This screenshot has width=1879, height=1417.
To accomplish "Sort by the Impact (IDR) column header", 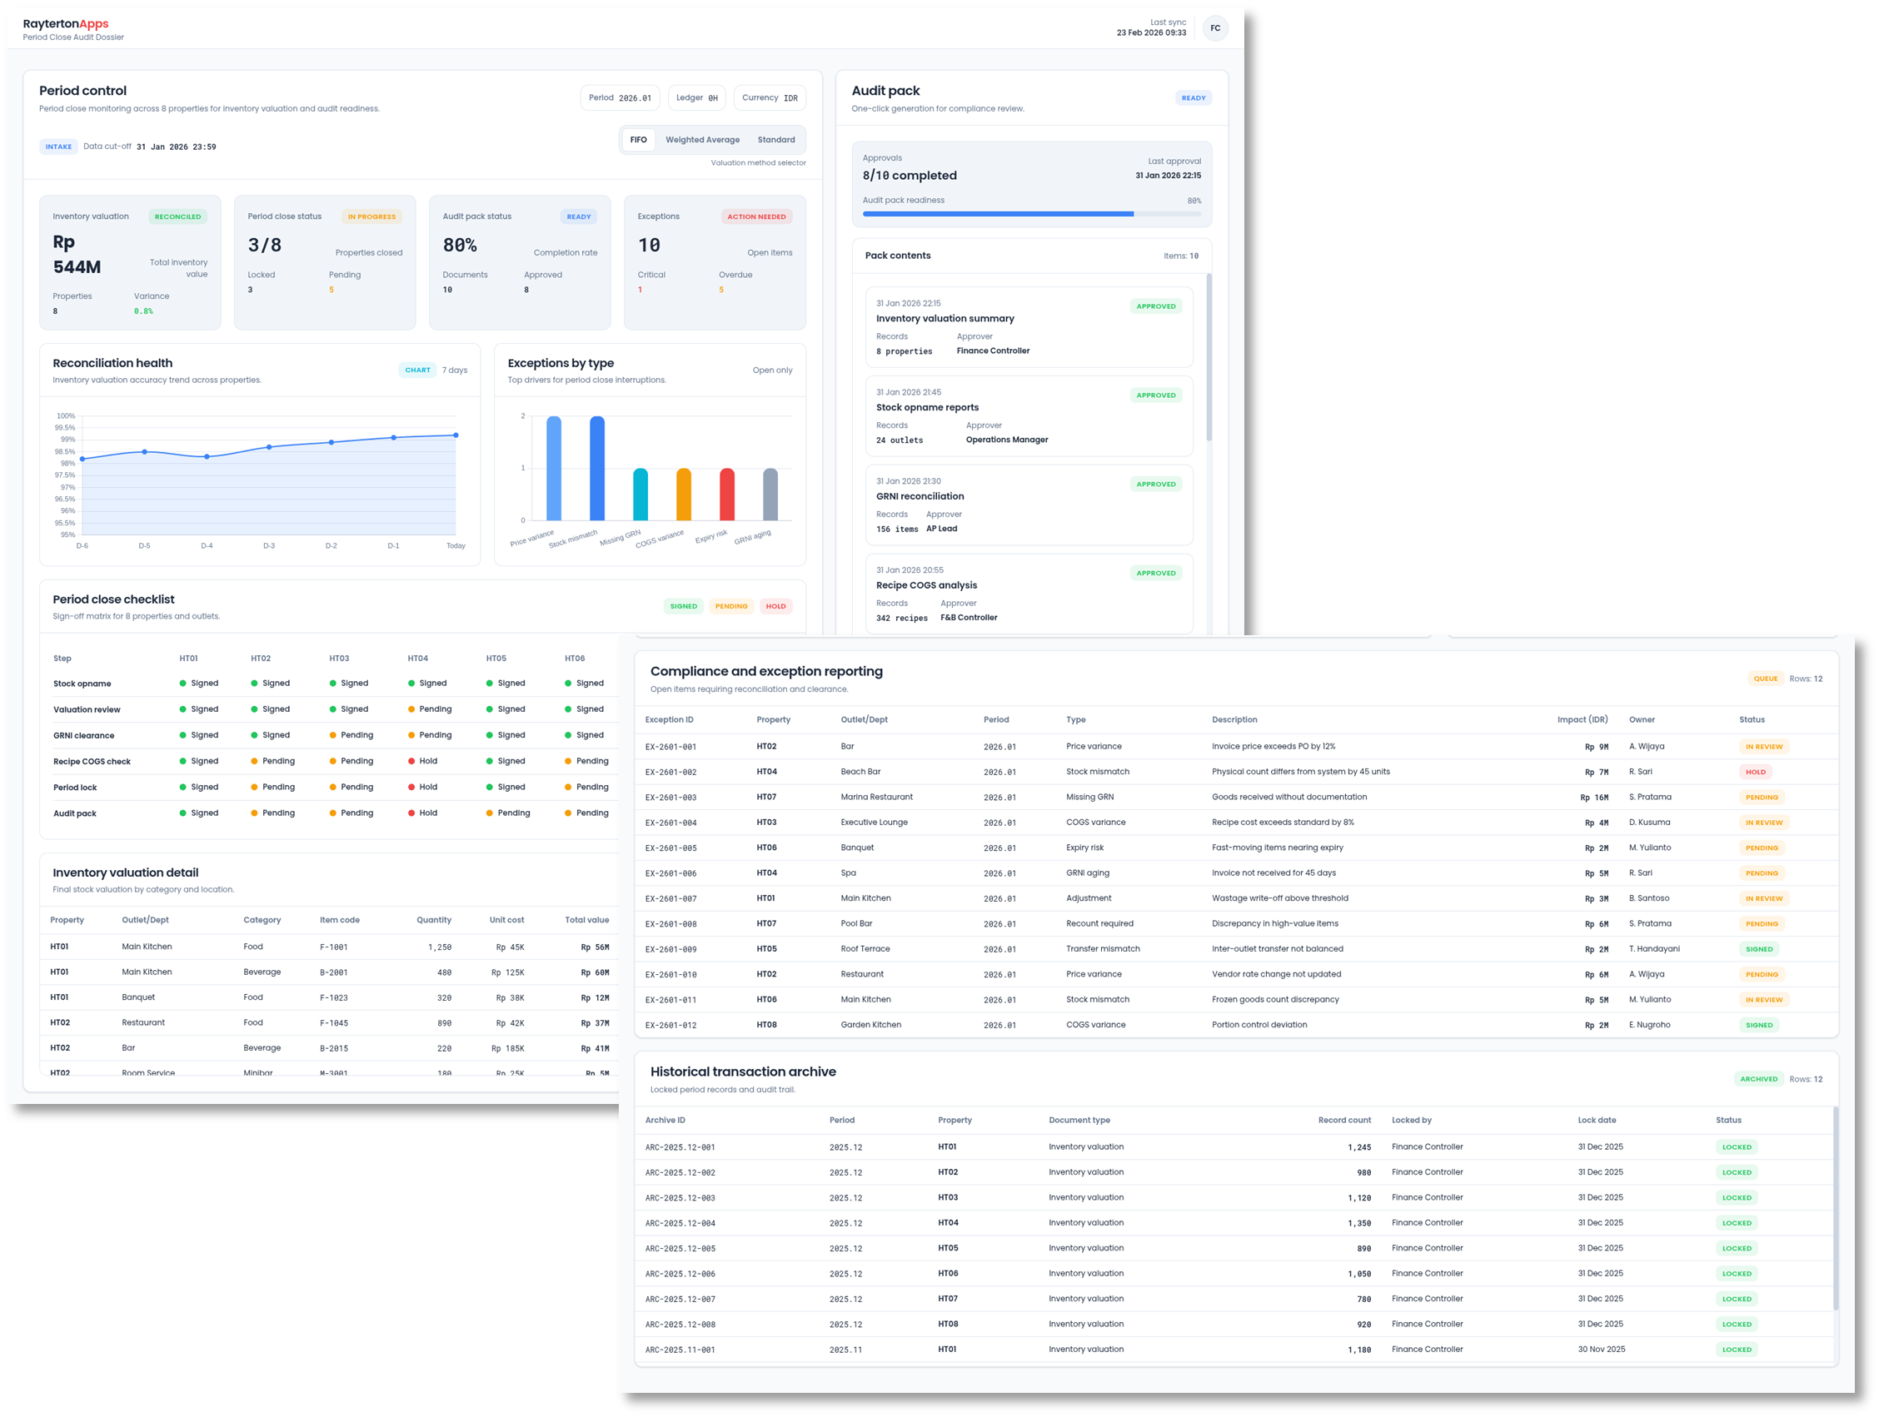I will pyautogui.click(x=1582, y=720).
